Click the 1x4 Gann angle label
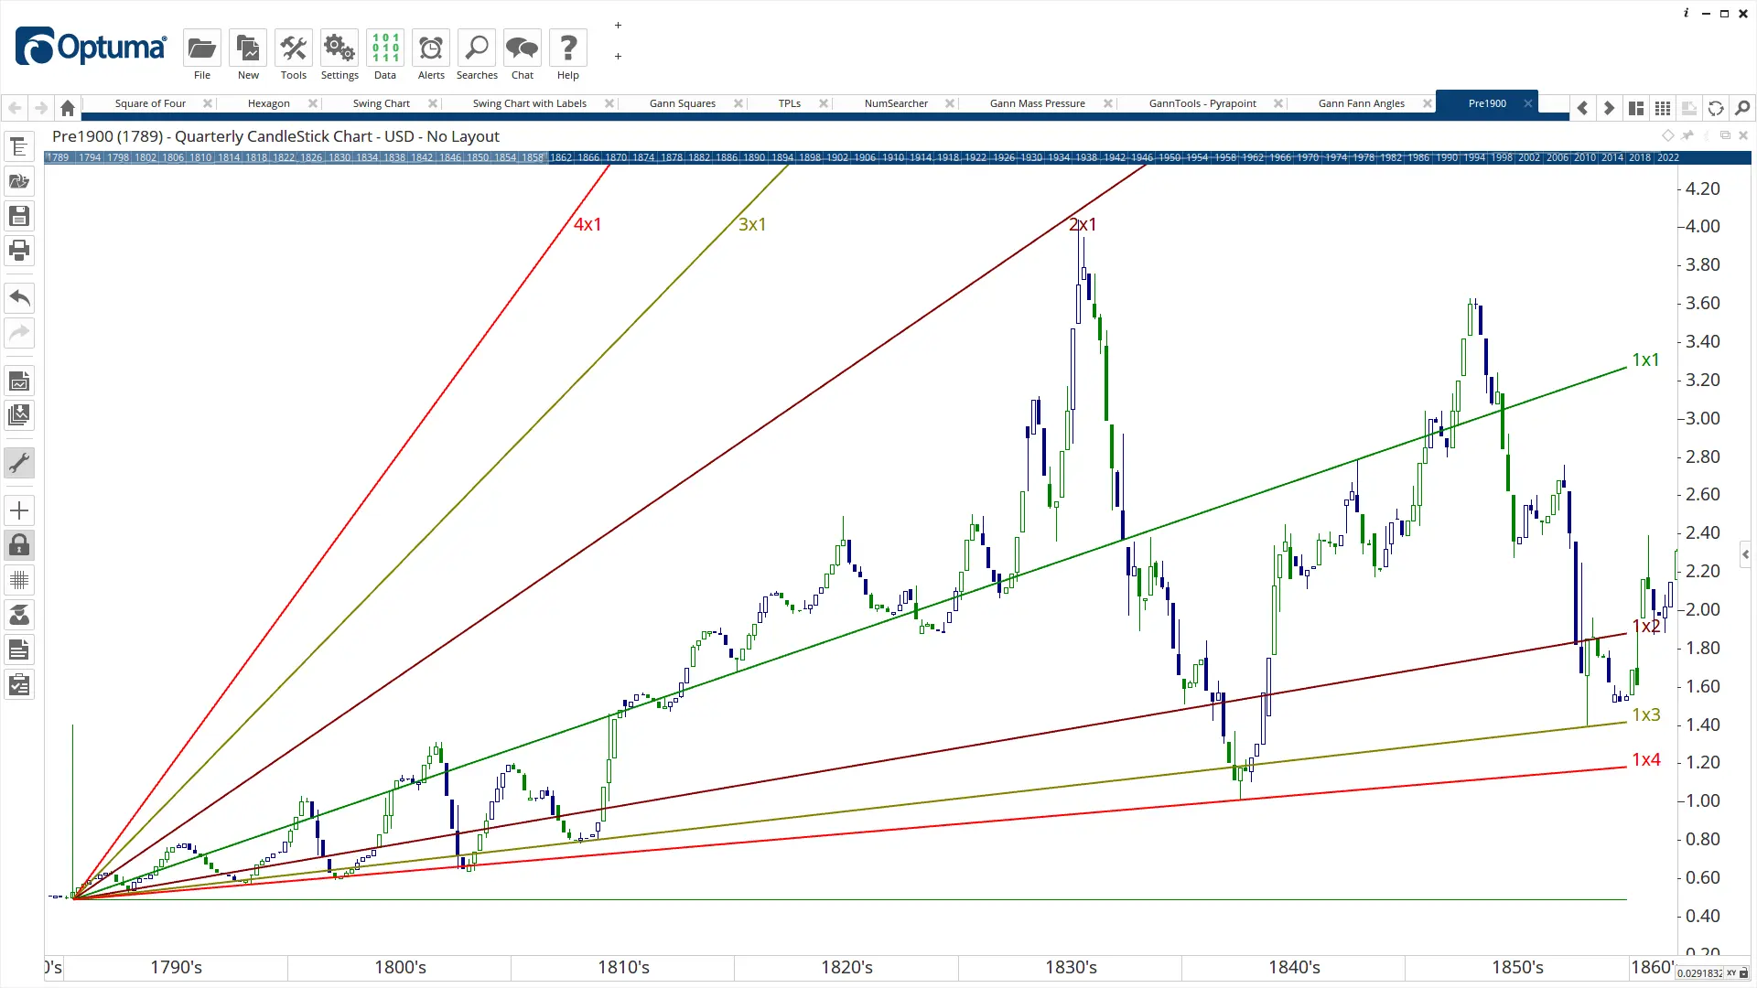The image size is (1757, 988). click(x=1646, y=759)
